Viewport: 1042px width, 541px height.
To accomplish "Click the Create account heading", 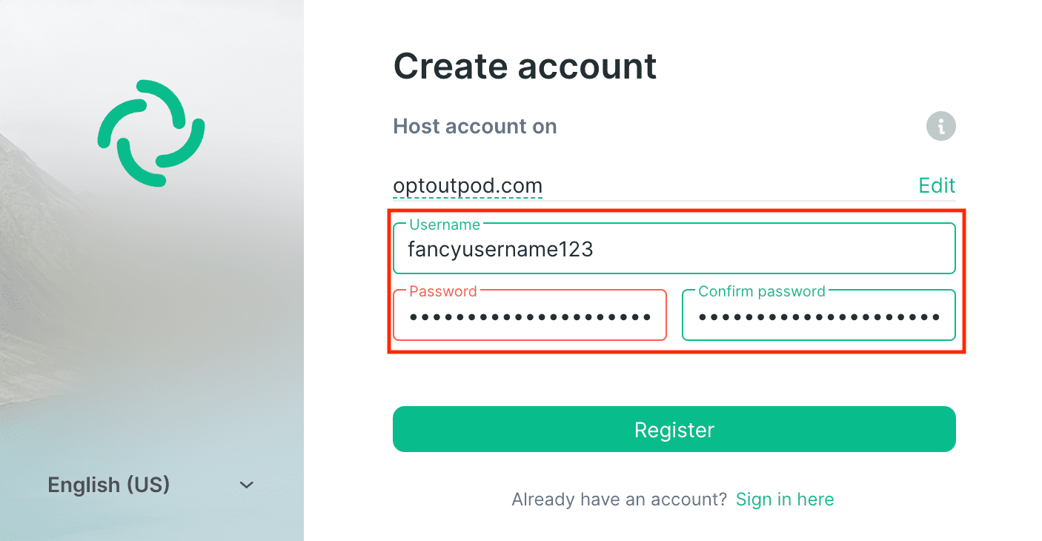I will pos(525,66).
